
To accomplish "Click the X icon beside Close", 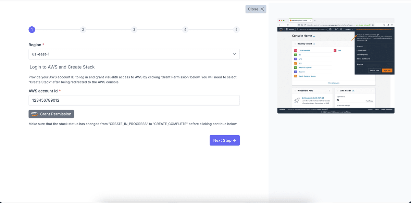I will [262, 9].
